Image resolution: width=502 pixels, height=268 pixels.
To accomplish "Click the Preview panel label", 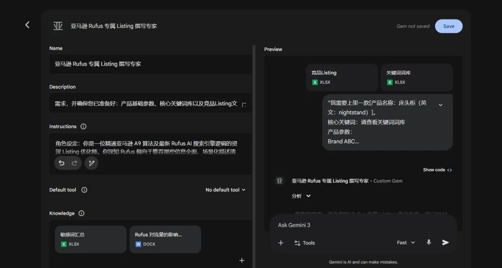I will pyautogui.click(x=273, y=49).
